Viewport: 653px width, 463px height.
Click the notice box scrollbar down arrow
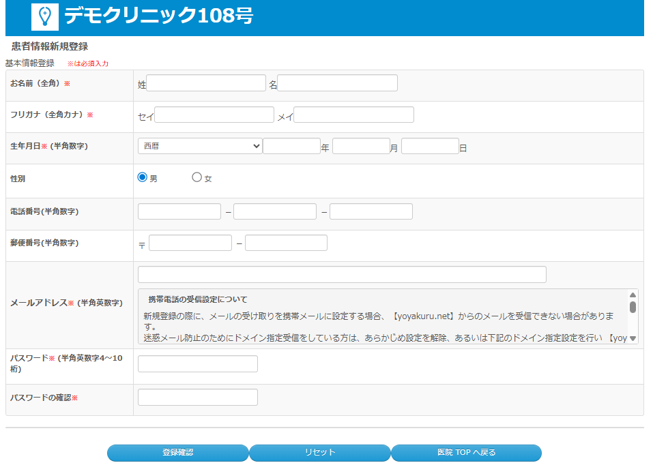pyautogui.click(x=633, y=338)
